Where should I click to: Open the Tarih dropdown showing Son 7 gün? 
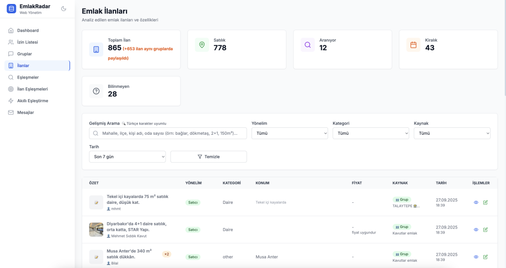127,156
